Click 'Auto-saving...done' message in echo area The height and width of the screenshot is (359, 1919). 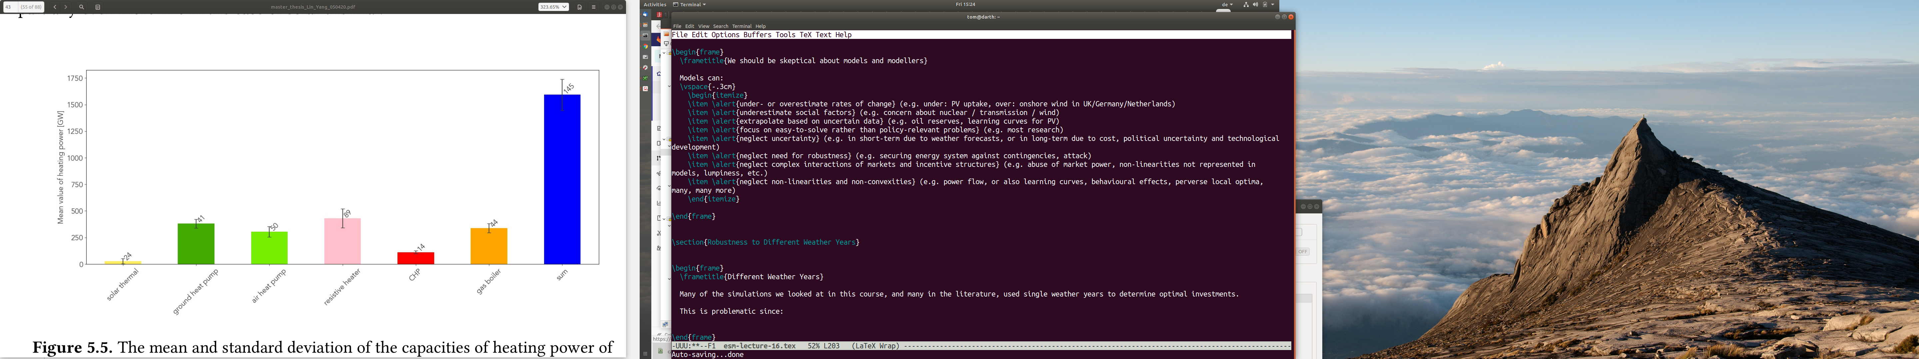click(708, 355)
